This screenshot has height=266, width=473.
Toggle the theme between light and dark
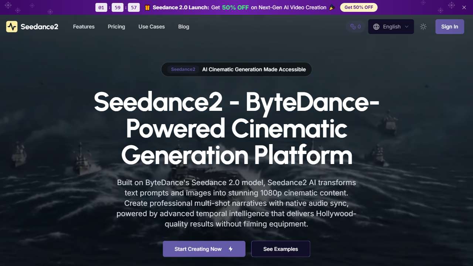coord(423,26)
